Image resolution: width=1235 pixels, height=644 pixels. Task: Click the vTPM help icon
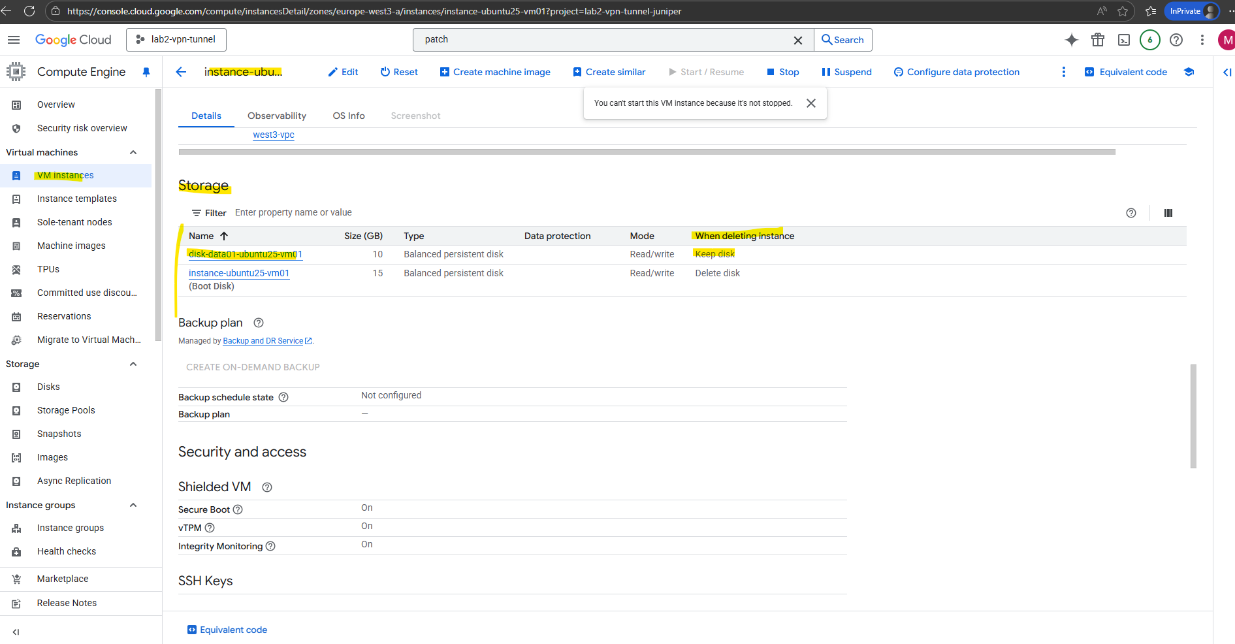[x=210, y=528]
